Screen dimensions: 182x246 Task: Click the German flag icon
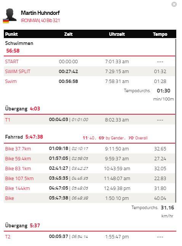click(x=6, y=21)
